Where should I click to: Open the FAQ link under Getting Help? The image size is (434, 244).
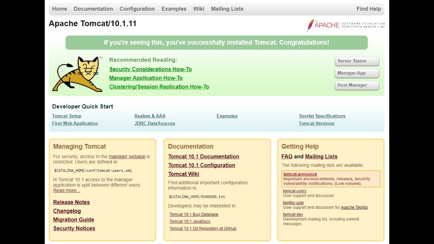point(287,157)
